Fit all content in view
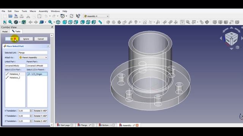Viewport: 243px width, 136px height. pos(5,22)
